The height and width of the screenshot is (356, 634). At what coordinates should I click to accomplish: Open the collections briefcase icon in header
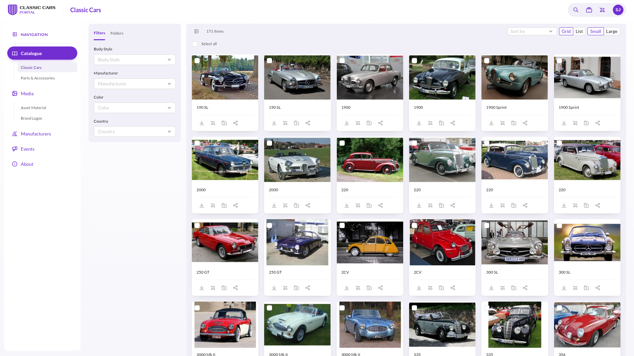[x=589, y=10]
